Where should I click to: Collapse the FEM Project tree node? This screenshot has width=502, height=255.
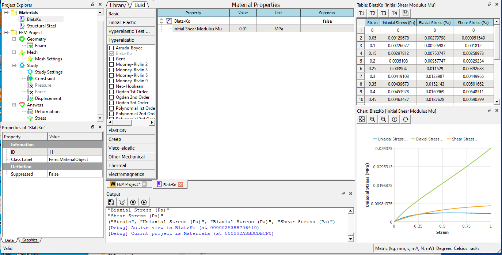[x=6, y=33]
